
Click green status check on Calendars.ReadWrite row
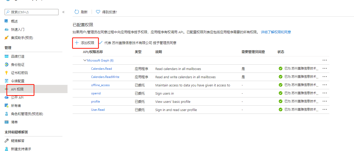pos(281,77)
